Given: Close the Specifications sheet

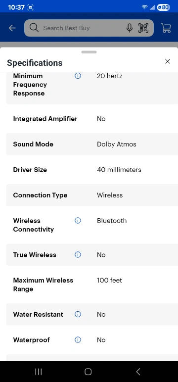Looking at the screenshot, I should point(168,61).
